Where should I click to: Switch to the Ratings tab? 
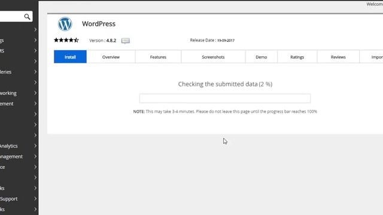(297, 57)
